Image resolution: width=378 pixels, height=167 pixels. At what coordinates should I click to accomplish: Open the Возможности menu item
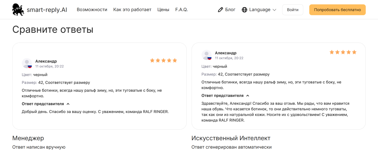(x=92, y=10)
